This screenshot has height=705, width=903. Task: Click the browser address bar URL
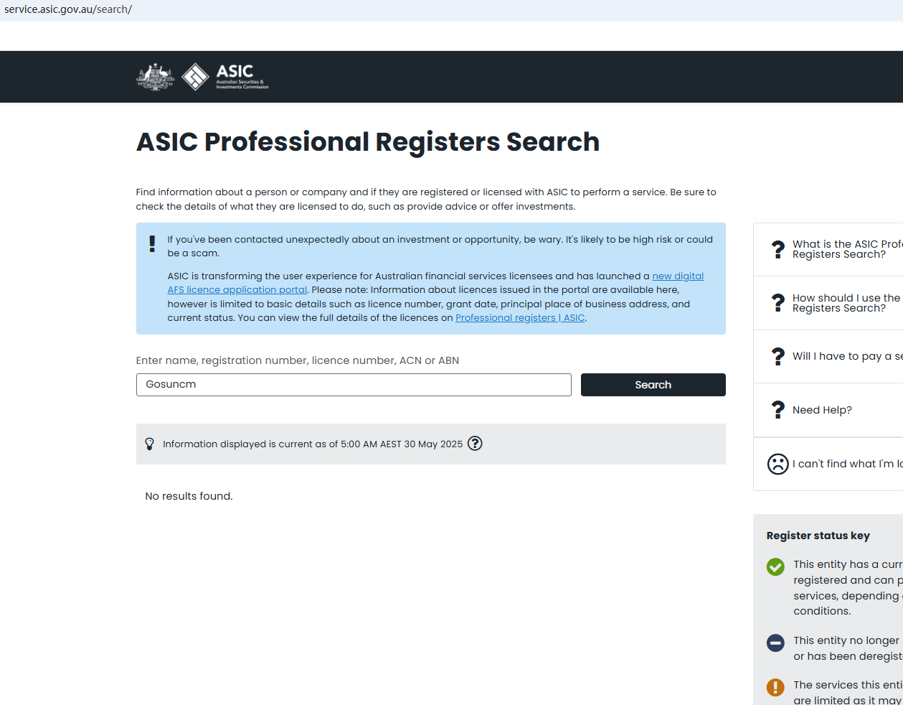pos(68,9)
